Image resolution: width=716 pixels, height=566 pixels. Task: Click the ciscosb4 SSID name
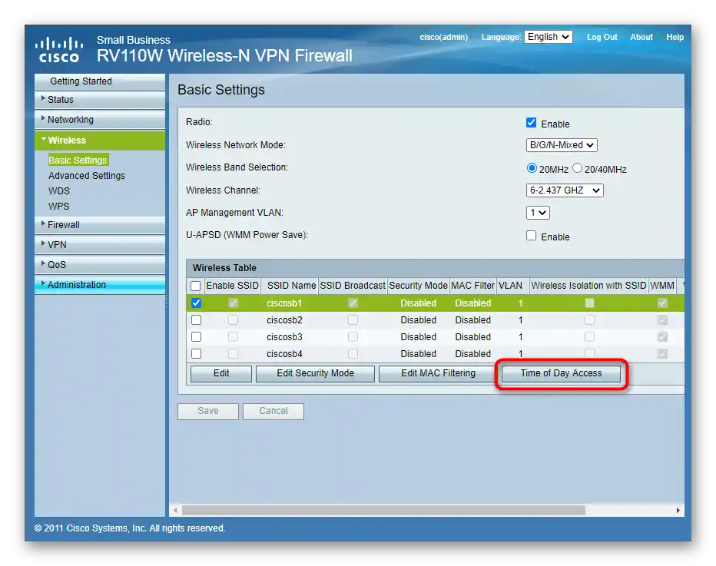284,354
